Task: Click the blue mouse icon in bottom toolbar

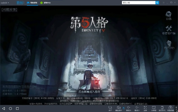Action: click(x=124, y=108)
